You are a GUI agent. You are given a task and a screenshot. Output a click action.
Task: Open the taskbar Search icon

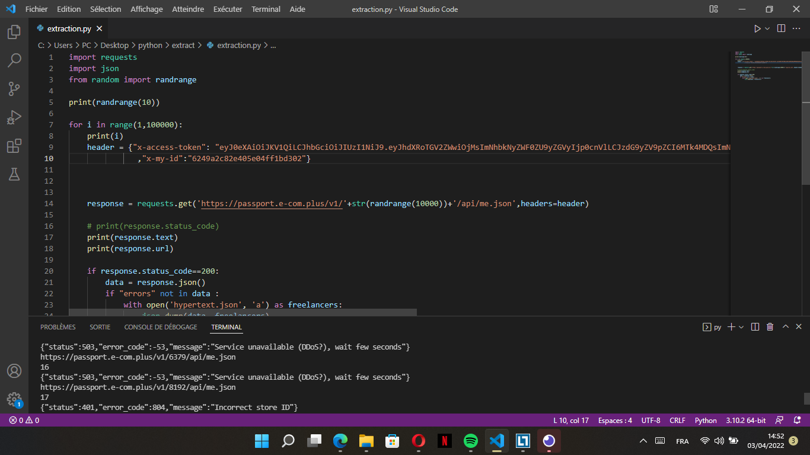tap(288, 441)
